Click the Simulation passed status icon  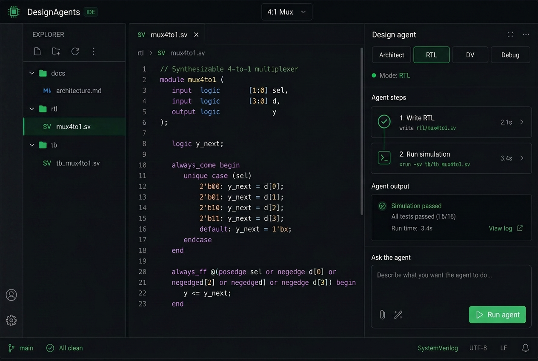tap(382, 206)
